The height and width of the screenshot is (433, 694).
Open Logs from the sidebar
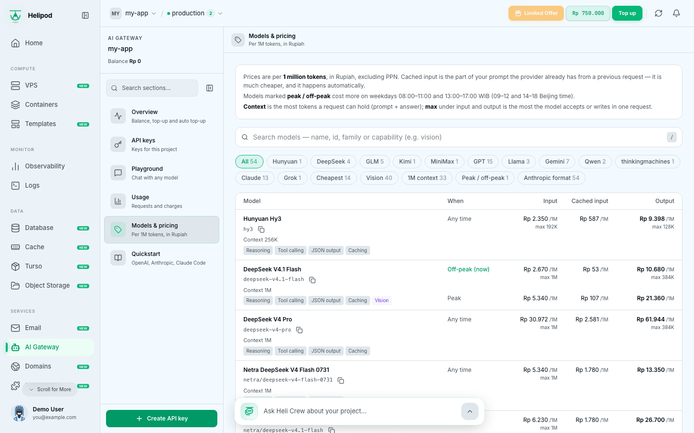[x=50, y=185]
